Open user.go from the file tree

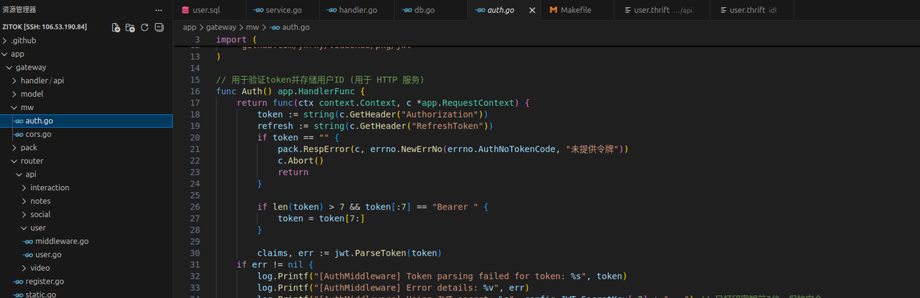pos(86,255)
